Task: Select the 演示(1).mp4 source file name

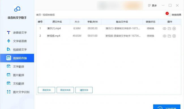Action: coord(54,28)
